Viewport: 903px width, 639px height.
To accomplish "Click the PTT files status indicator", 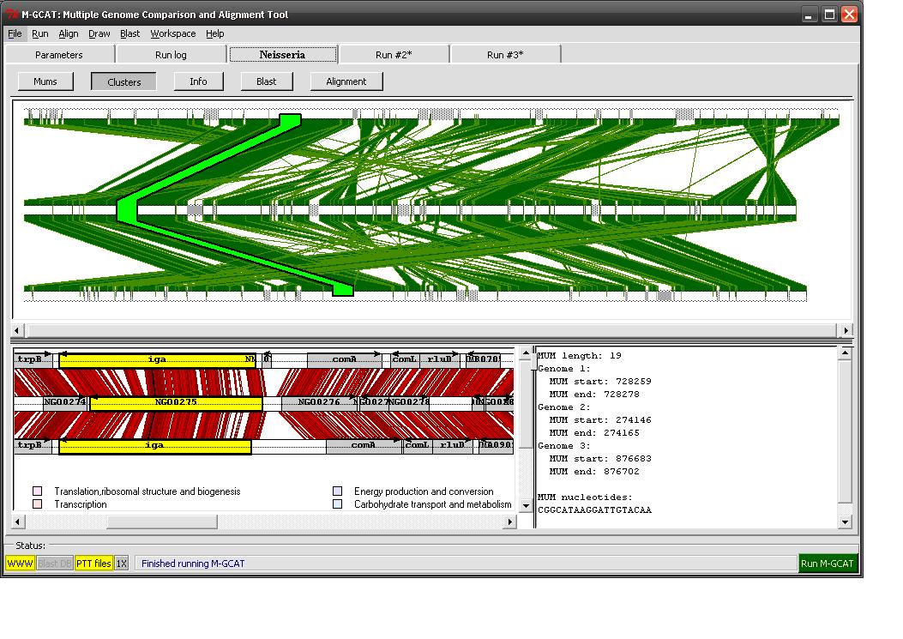I will (x=93, y=564).
